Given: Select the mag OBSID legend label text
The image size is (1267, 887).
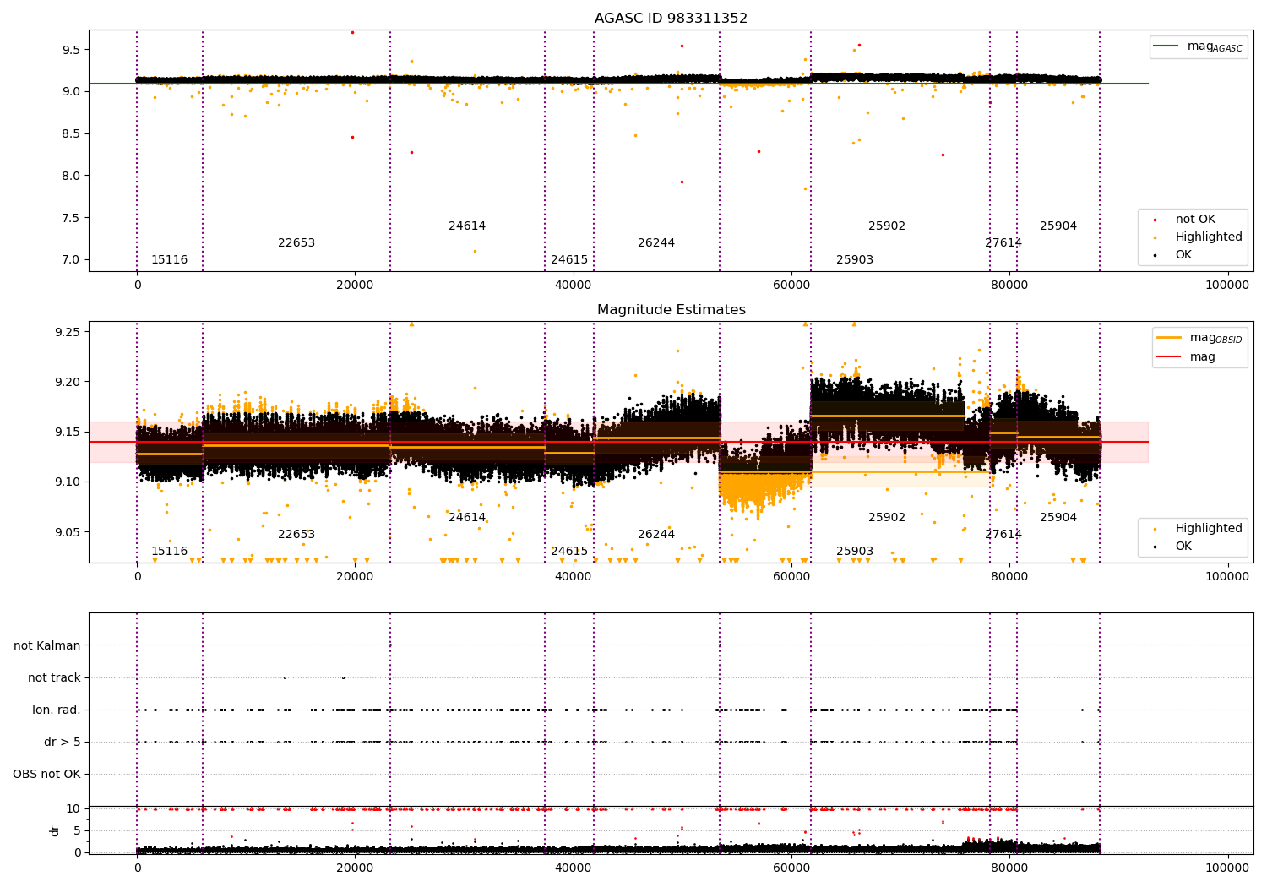Looking at the screenshot, I should tap(1215, 339).
